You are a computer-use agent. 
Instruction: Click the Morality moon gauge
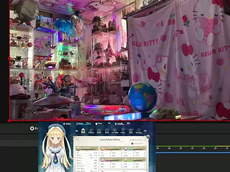point(122,123)
